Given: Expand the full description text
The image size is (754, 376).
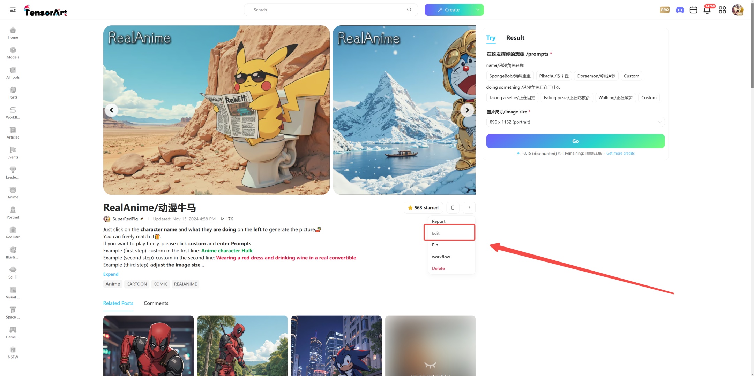Looking at the screenshot, I should (111, 274).
